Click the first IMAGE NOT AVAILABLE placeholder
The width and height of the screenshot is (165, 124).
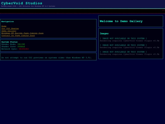(x=123, y=39)
